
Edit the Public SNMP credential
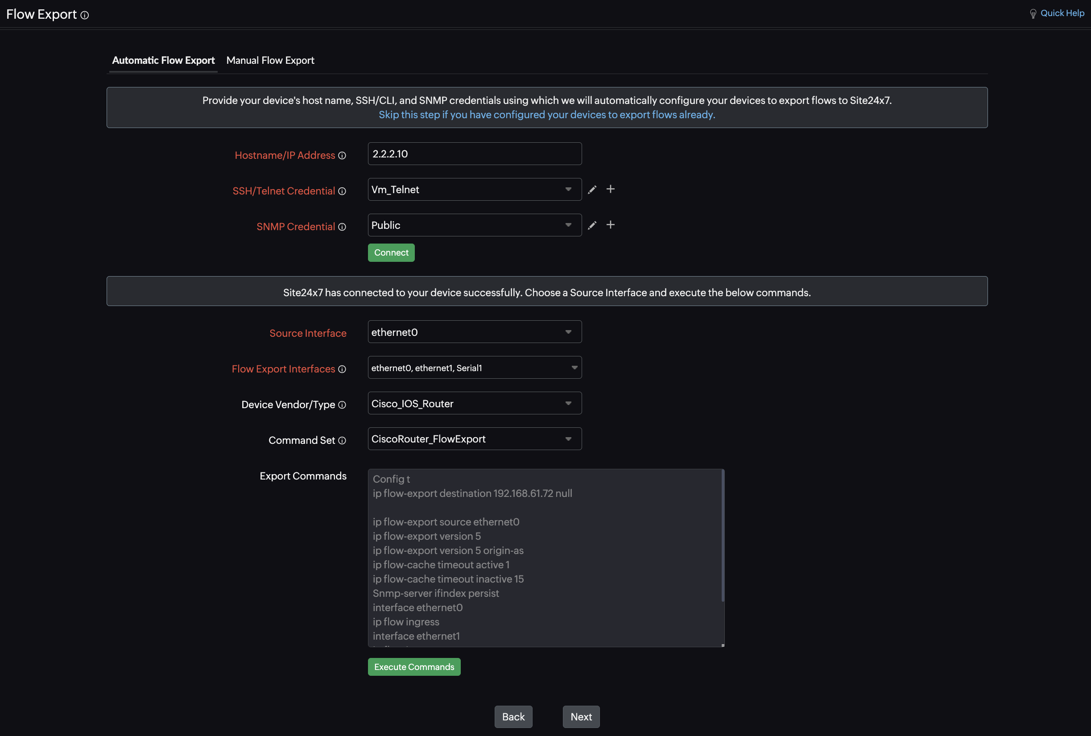click(x=592, y=225)
